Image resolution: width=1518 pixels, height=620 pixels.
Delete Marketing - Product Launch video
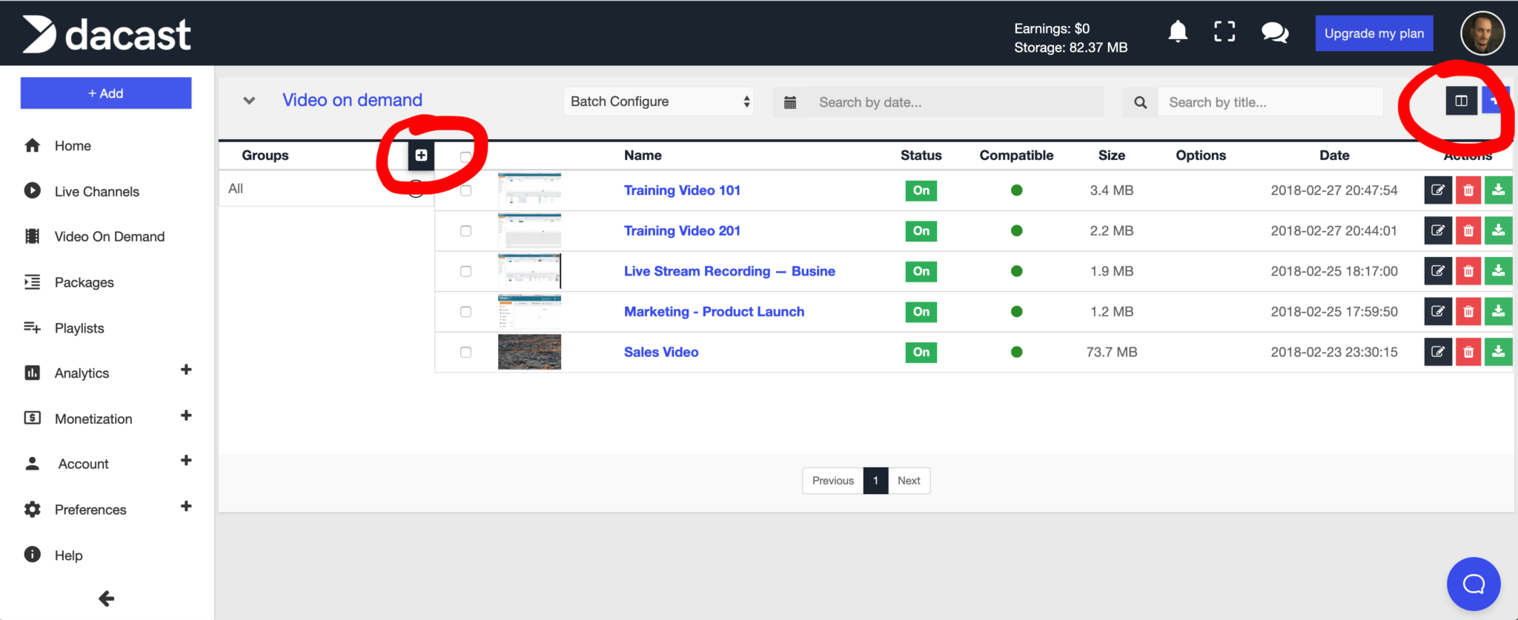(x=1468, y=312)
